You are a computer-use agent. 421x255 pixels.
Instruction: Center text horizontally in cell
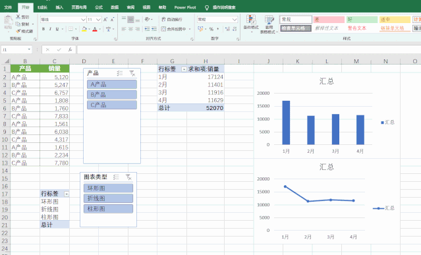[130, 29]
